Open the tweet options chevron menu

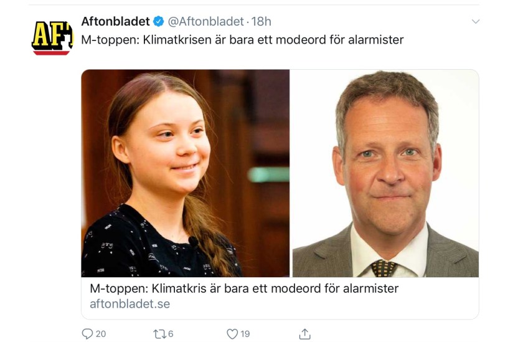point(476,22)
